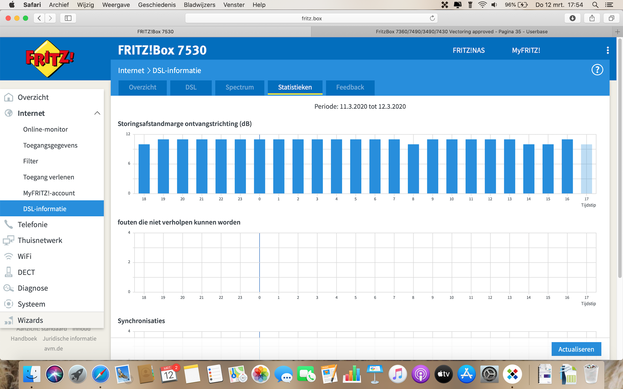Viewport: 623px width, 389px height.
Task: Select DECT in the sidebar
Action: (26, 272)
